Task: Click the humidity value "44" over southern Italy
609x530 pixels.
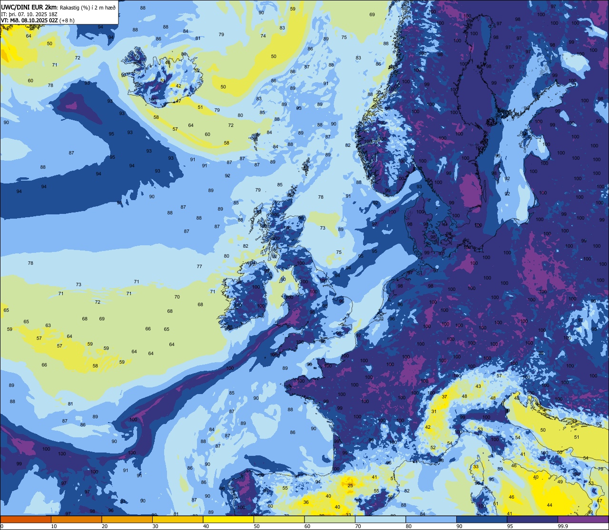Action: pyautogui.click(x=550, y=505)
